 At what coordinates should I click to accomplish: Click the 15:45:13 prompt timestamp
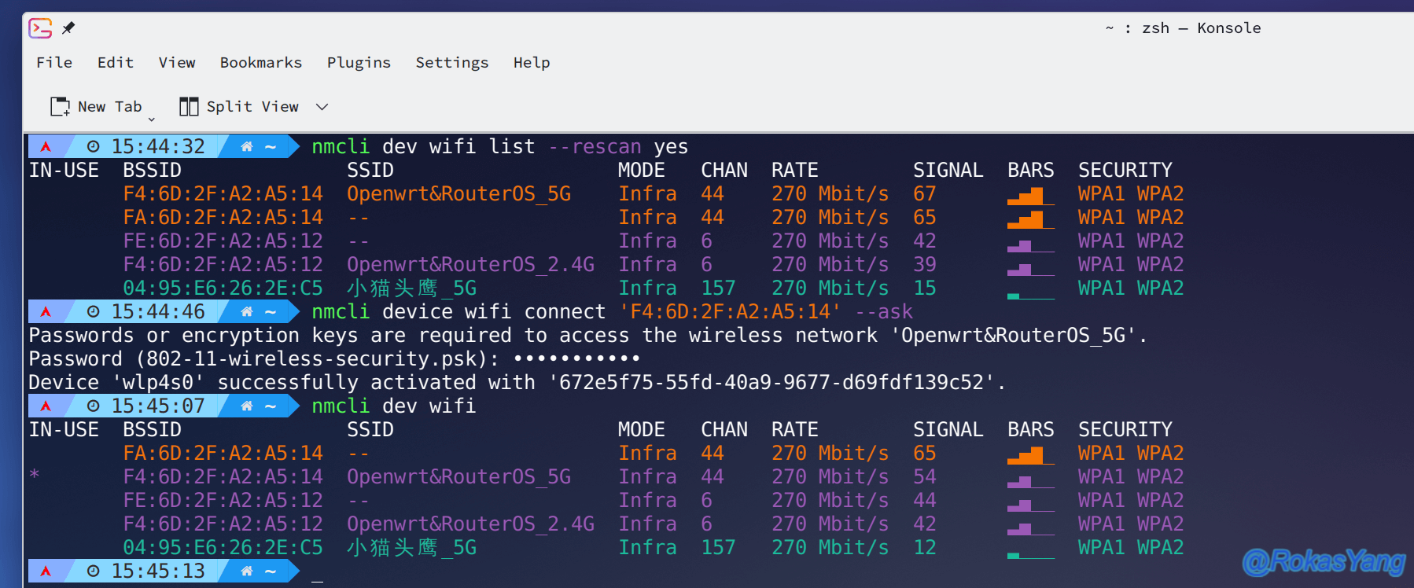click(158, 571)
